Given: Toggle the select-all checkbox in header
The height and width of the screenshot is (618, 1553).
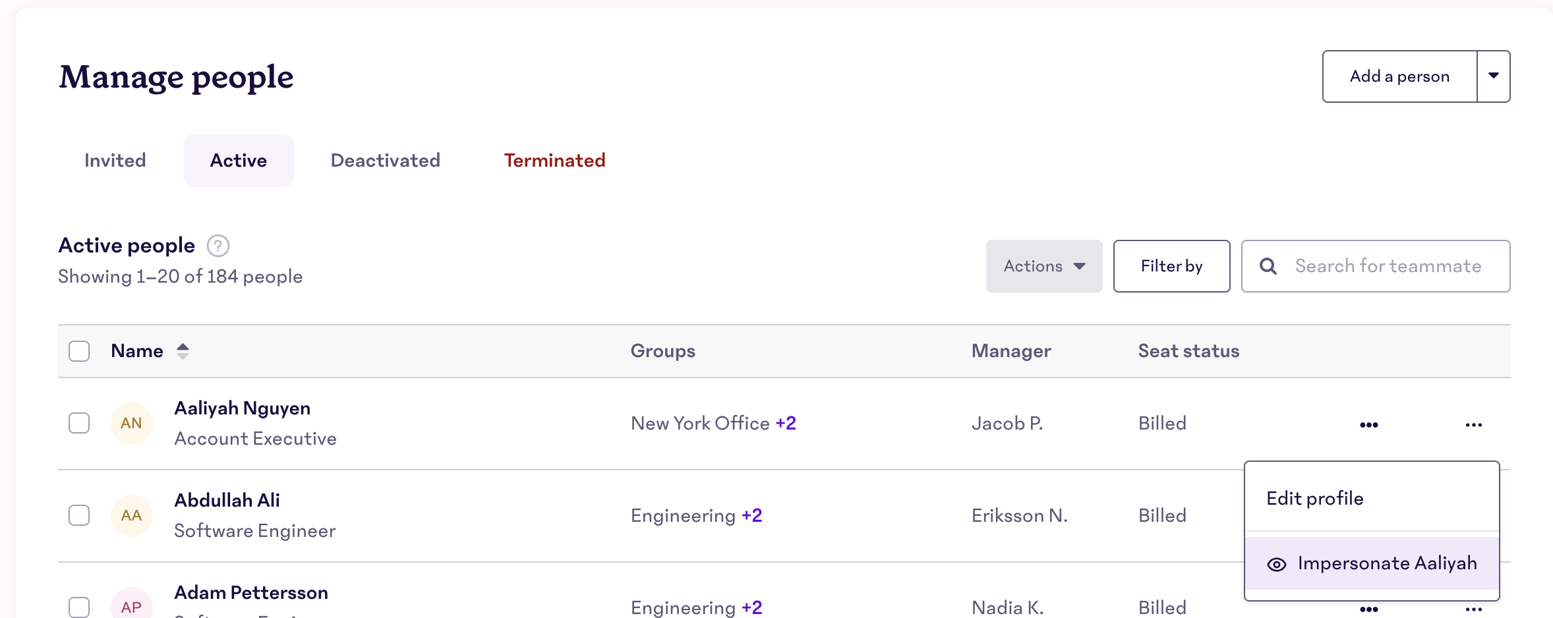Looking at the screenshot, I should pos(79,351).
